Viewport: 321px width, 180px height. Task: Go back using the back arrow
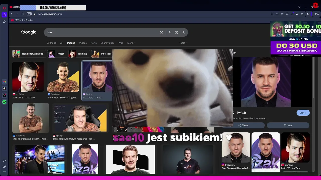(x=12, y=14)
